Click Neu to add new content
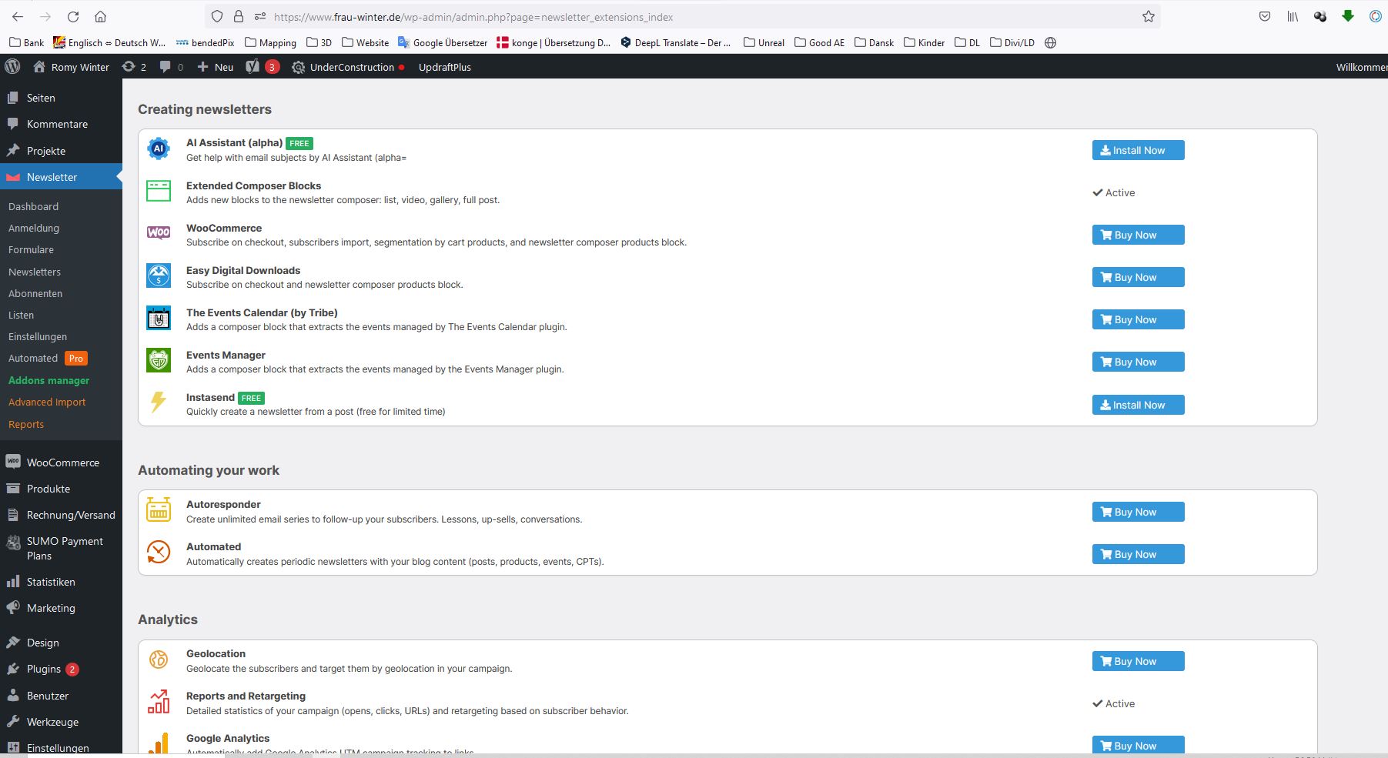 point(215,67)
